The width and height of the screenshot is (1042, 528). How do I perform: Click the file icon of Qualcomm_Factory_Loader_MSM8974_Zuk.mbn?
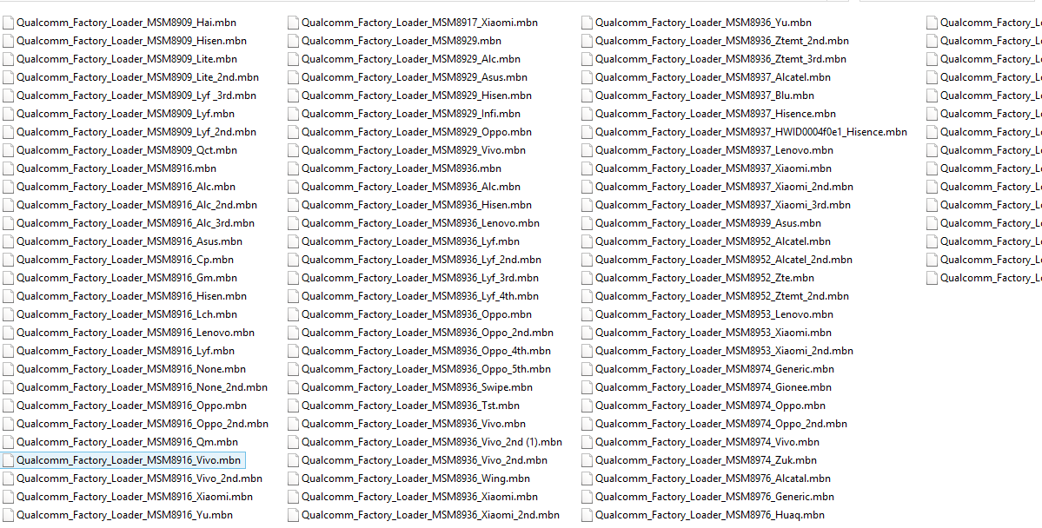[587, 459]
